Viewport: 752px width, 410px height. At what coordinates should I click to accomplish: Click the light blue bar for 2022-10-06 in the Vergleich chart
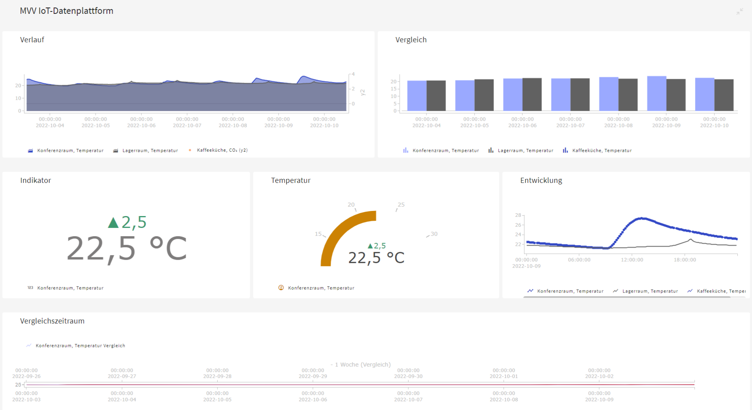tap(513, 95)
